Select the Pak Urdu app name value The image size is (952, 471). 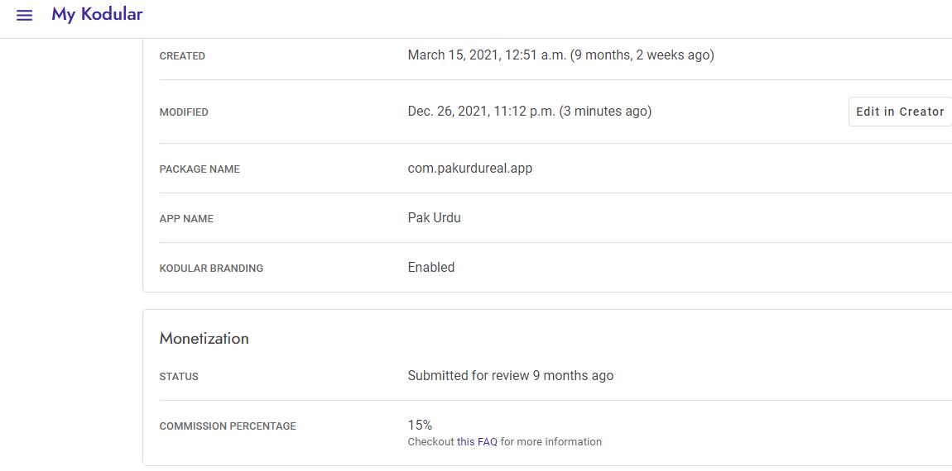click(x=434, y=218)
